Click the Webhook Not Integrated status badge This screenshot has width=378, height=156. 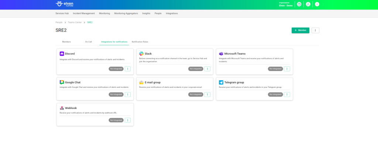pos(116,120)
